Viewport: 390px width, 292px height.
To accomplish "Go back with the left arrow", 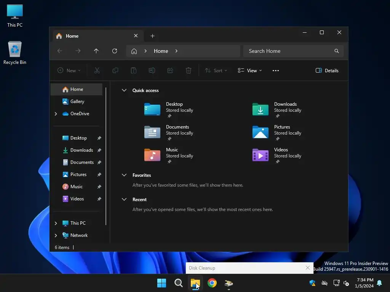I will [x=60, y=51].
